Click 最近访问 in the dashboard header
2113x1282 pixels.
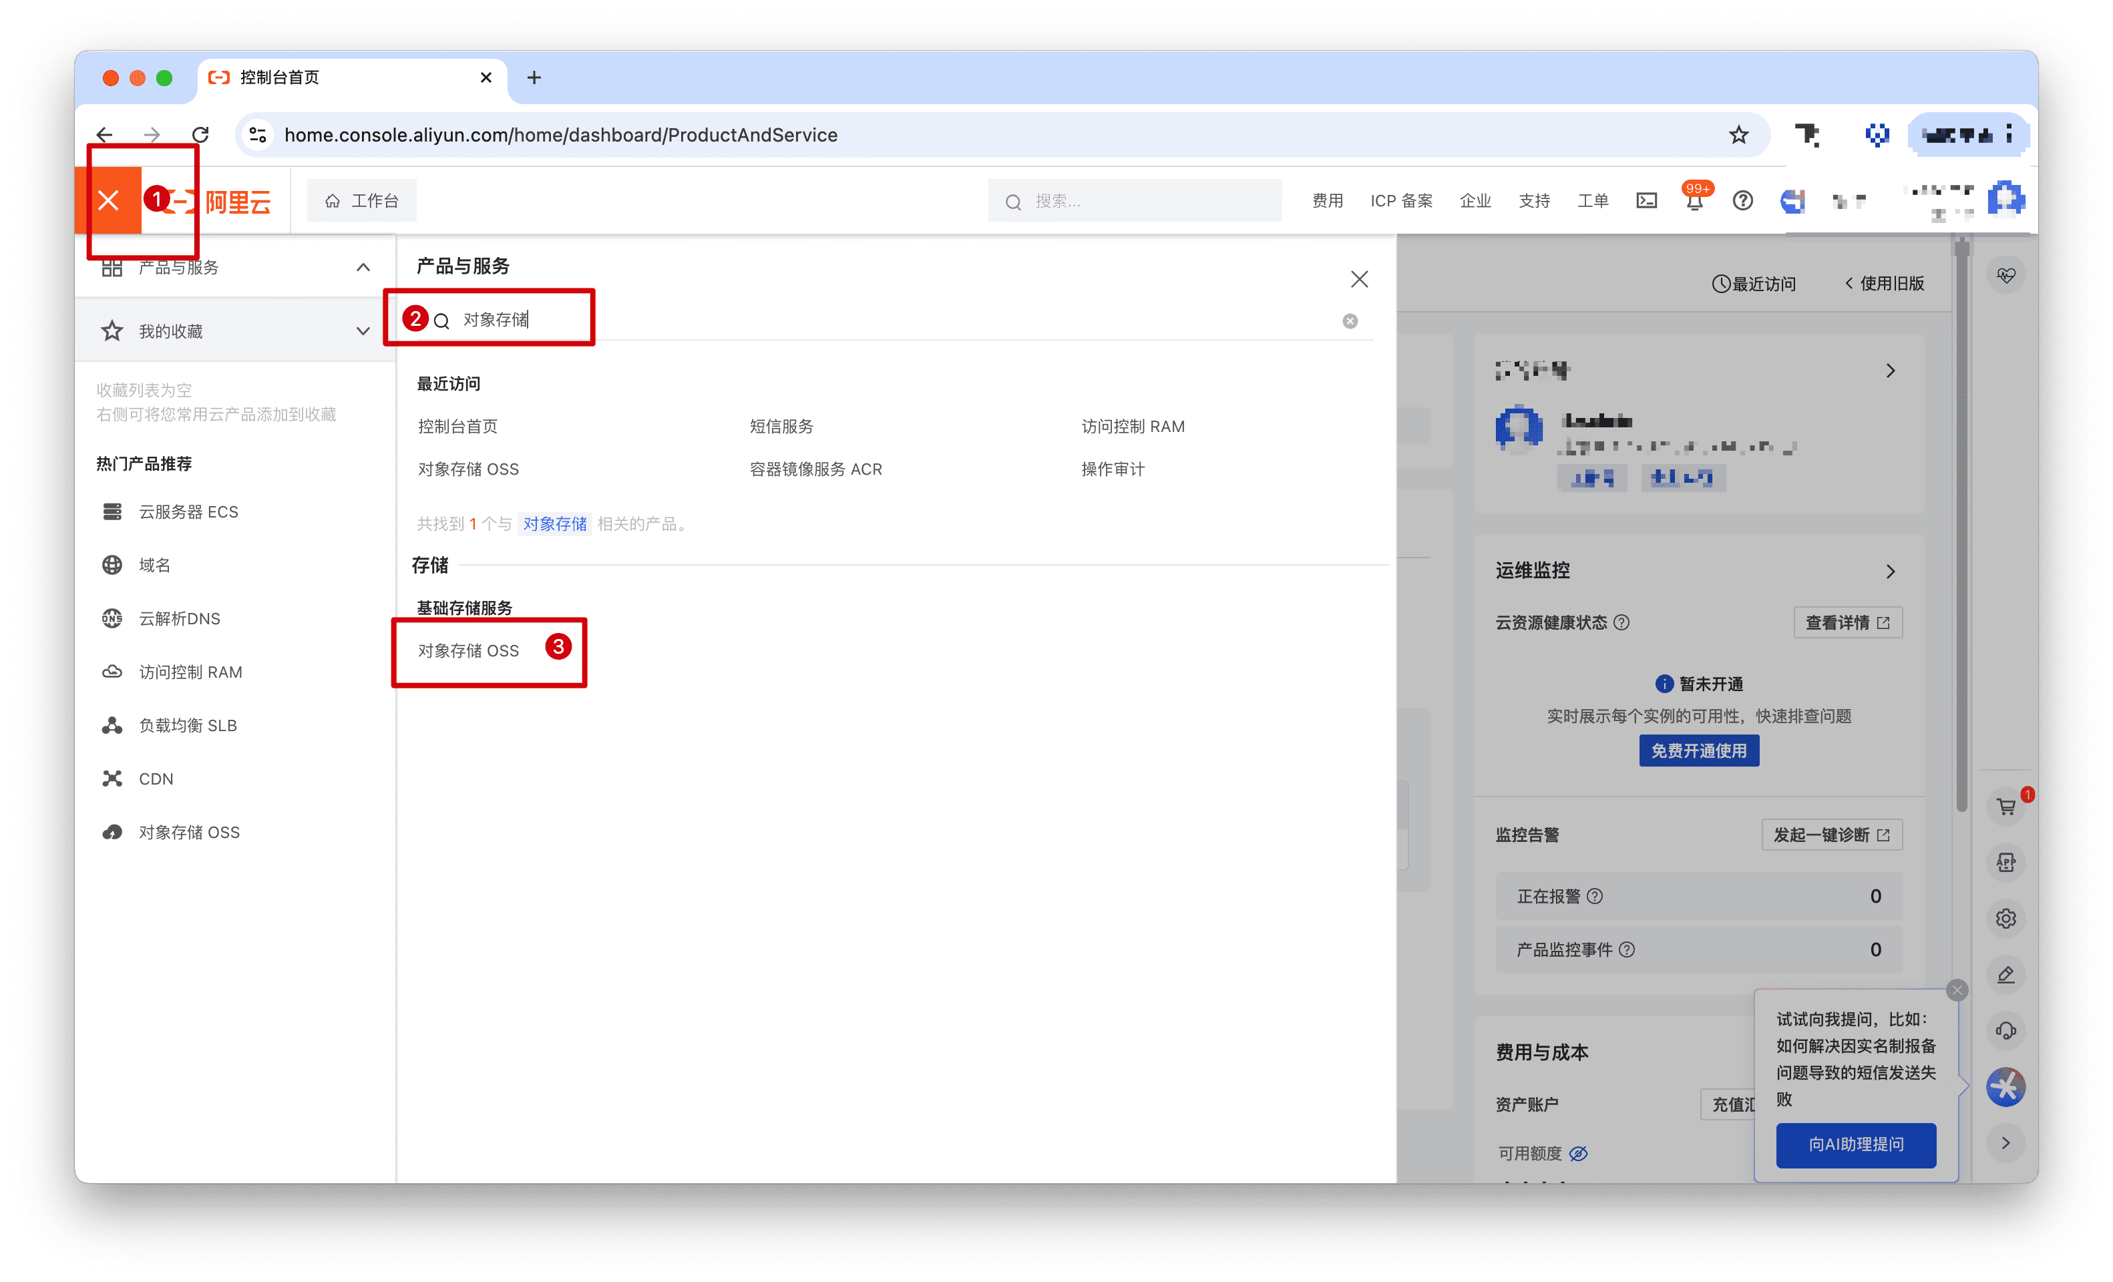point(1753,284)
